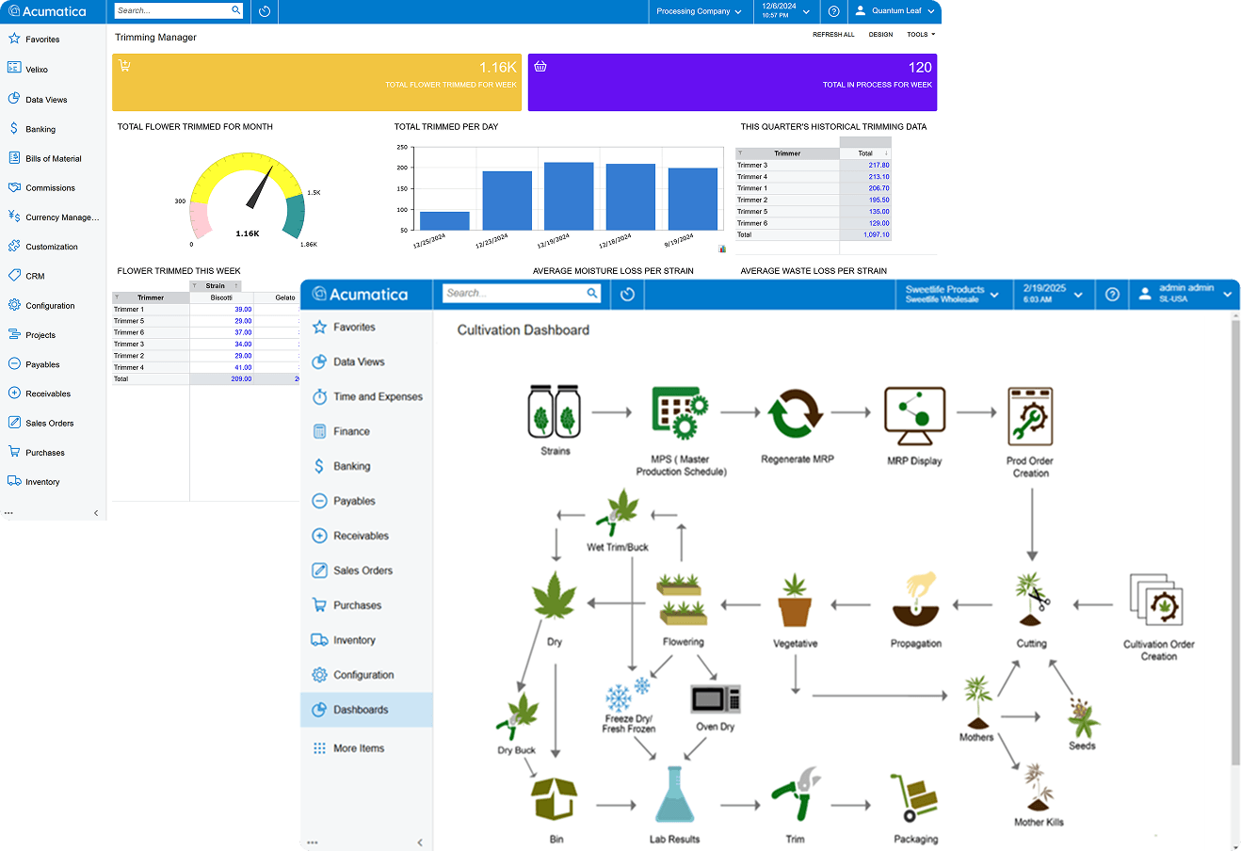The height and width of the screenshot is (851, 1241).
Task: Open Seeds icon
Action: pyautogui.click(x=1083, y=717)
